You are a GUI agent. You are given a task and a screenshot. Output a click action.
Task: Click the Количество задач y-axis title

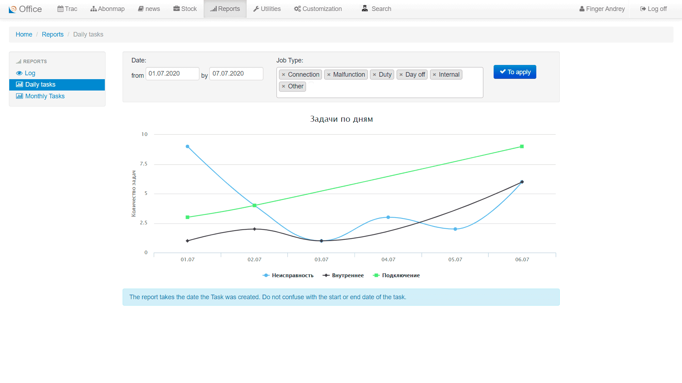(134, 193)
